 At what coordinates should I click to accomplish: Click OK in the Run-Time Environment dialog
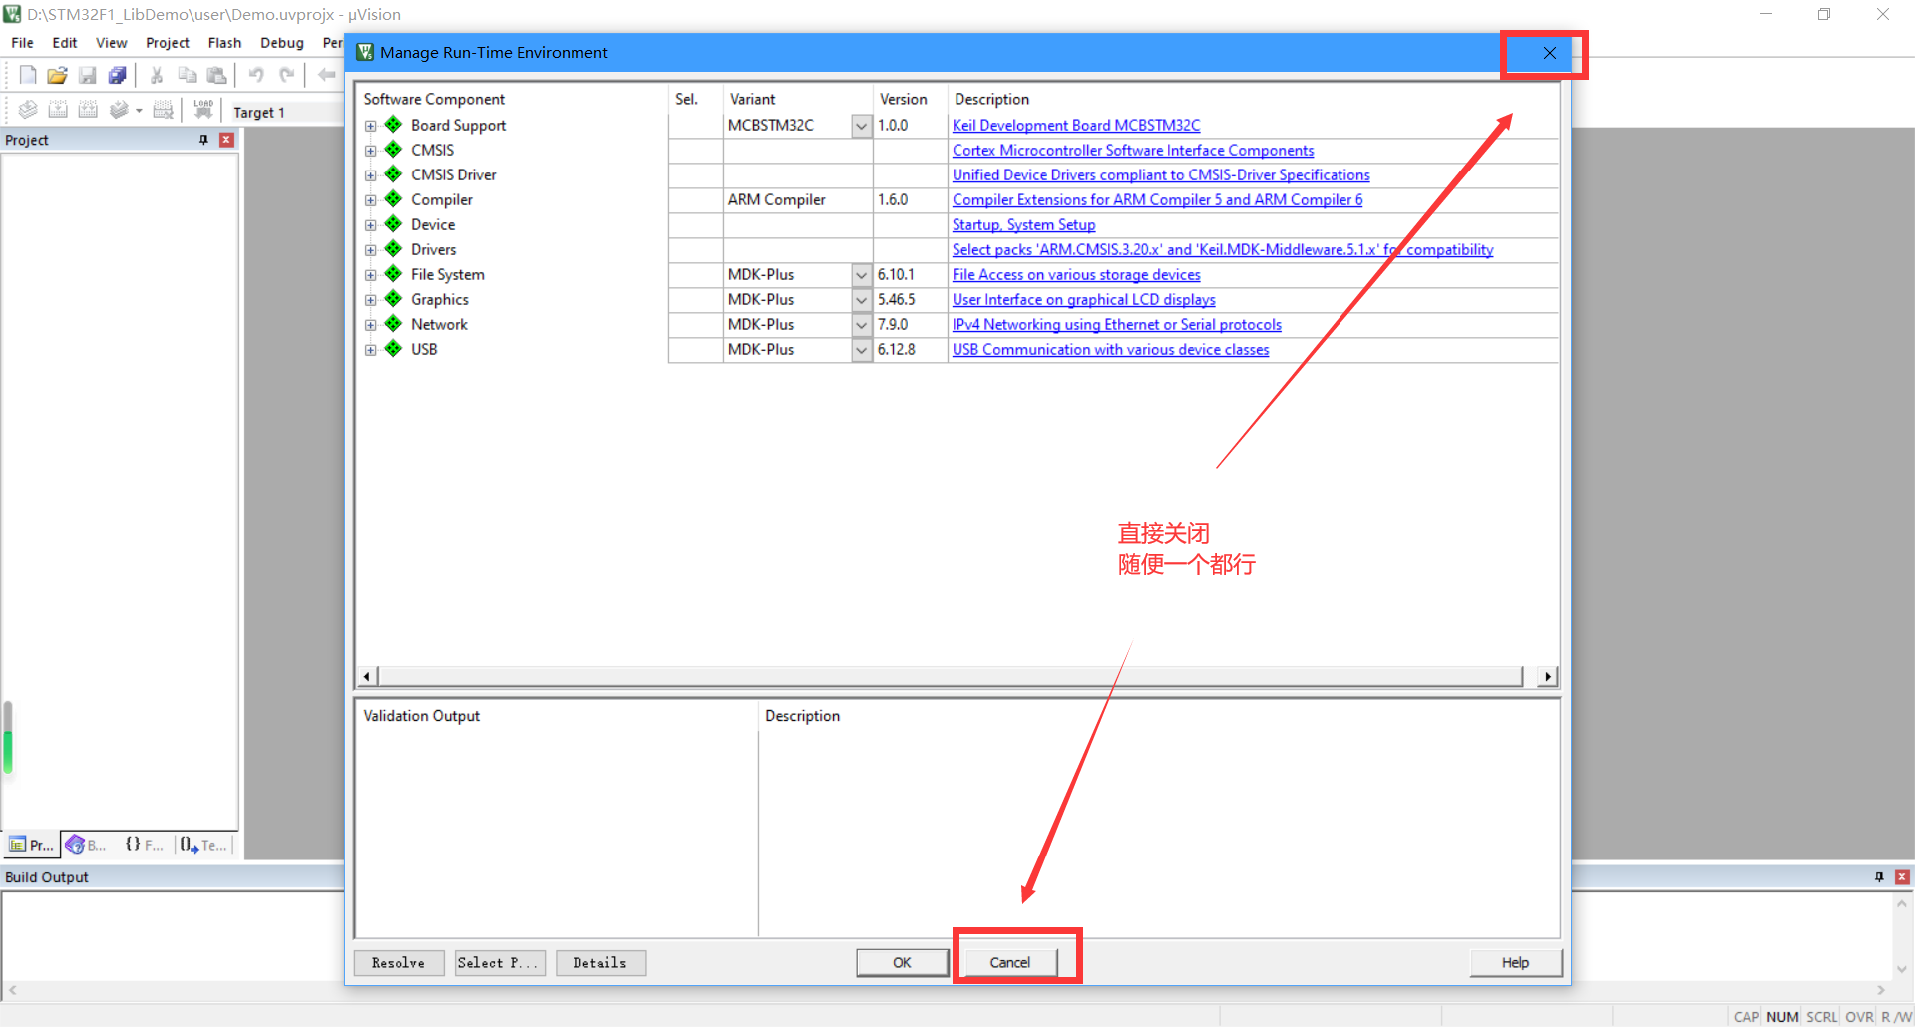coord(903,963)
